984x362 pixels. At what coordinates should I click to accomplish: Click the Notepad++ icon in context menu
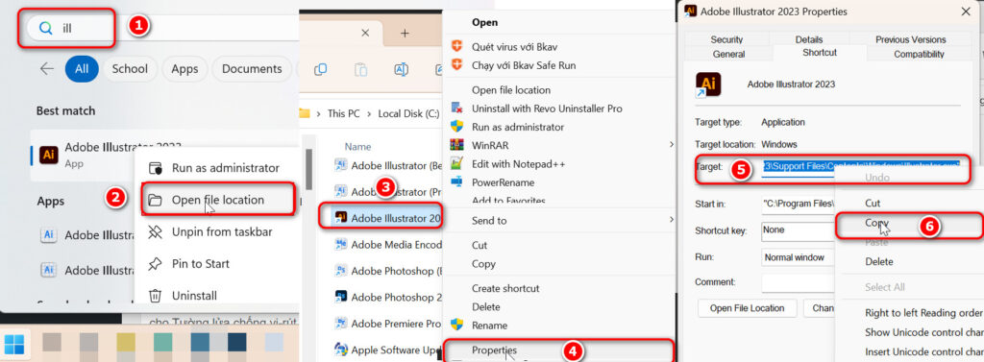pyautogui.click(x=456, y=163)
